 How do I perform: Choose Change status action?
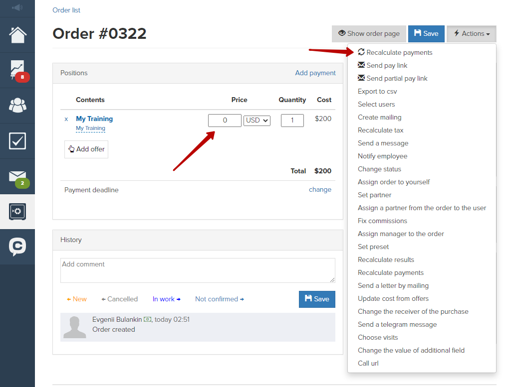(x=379, y=169)
